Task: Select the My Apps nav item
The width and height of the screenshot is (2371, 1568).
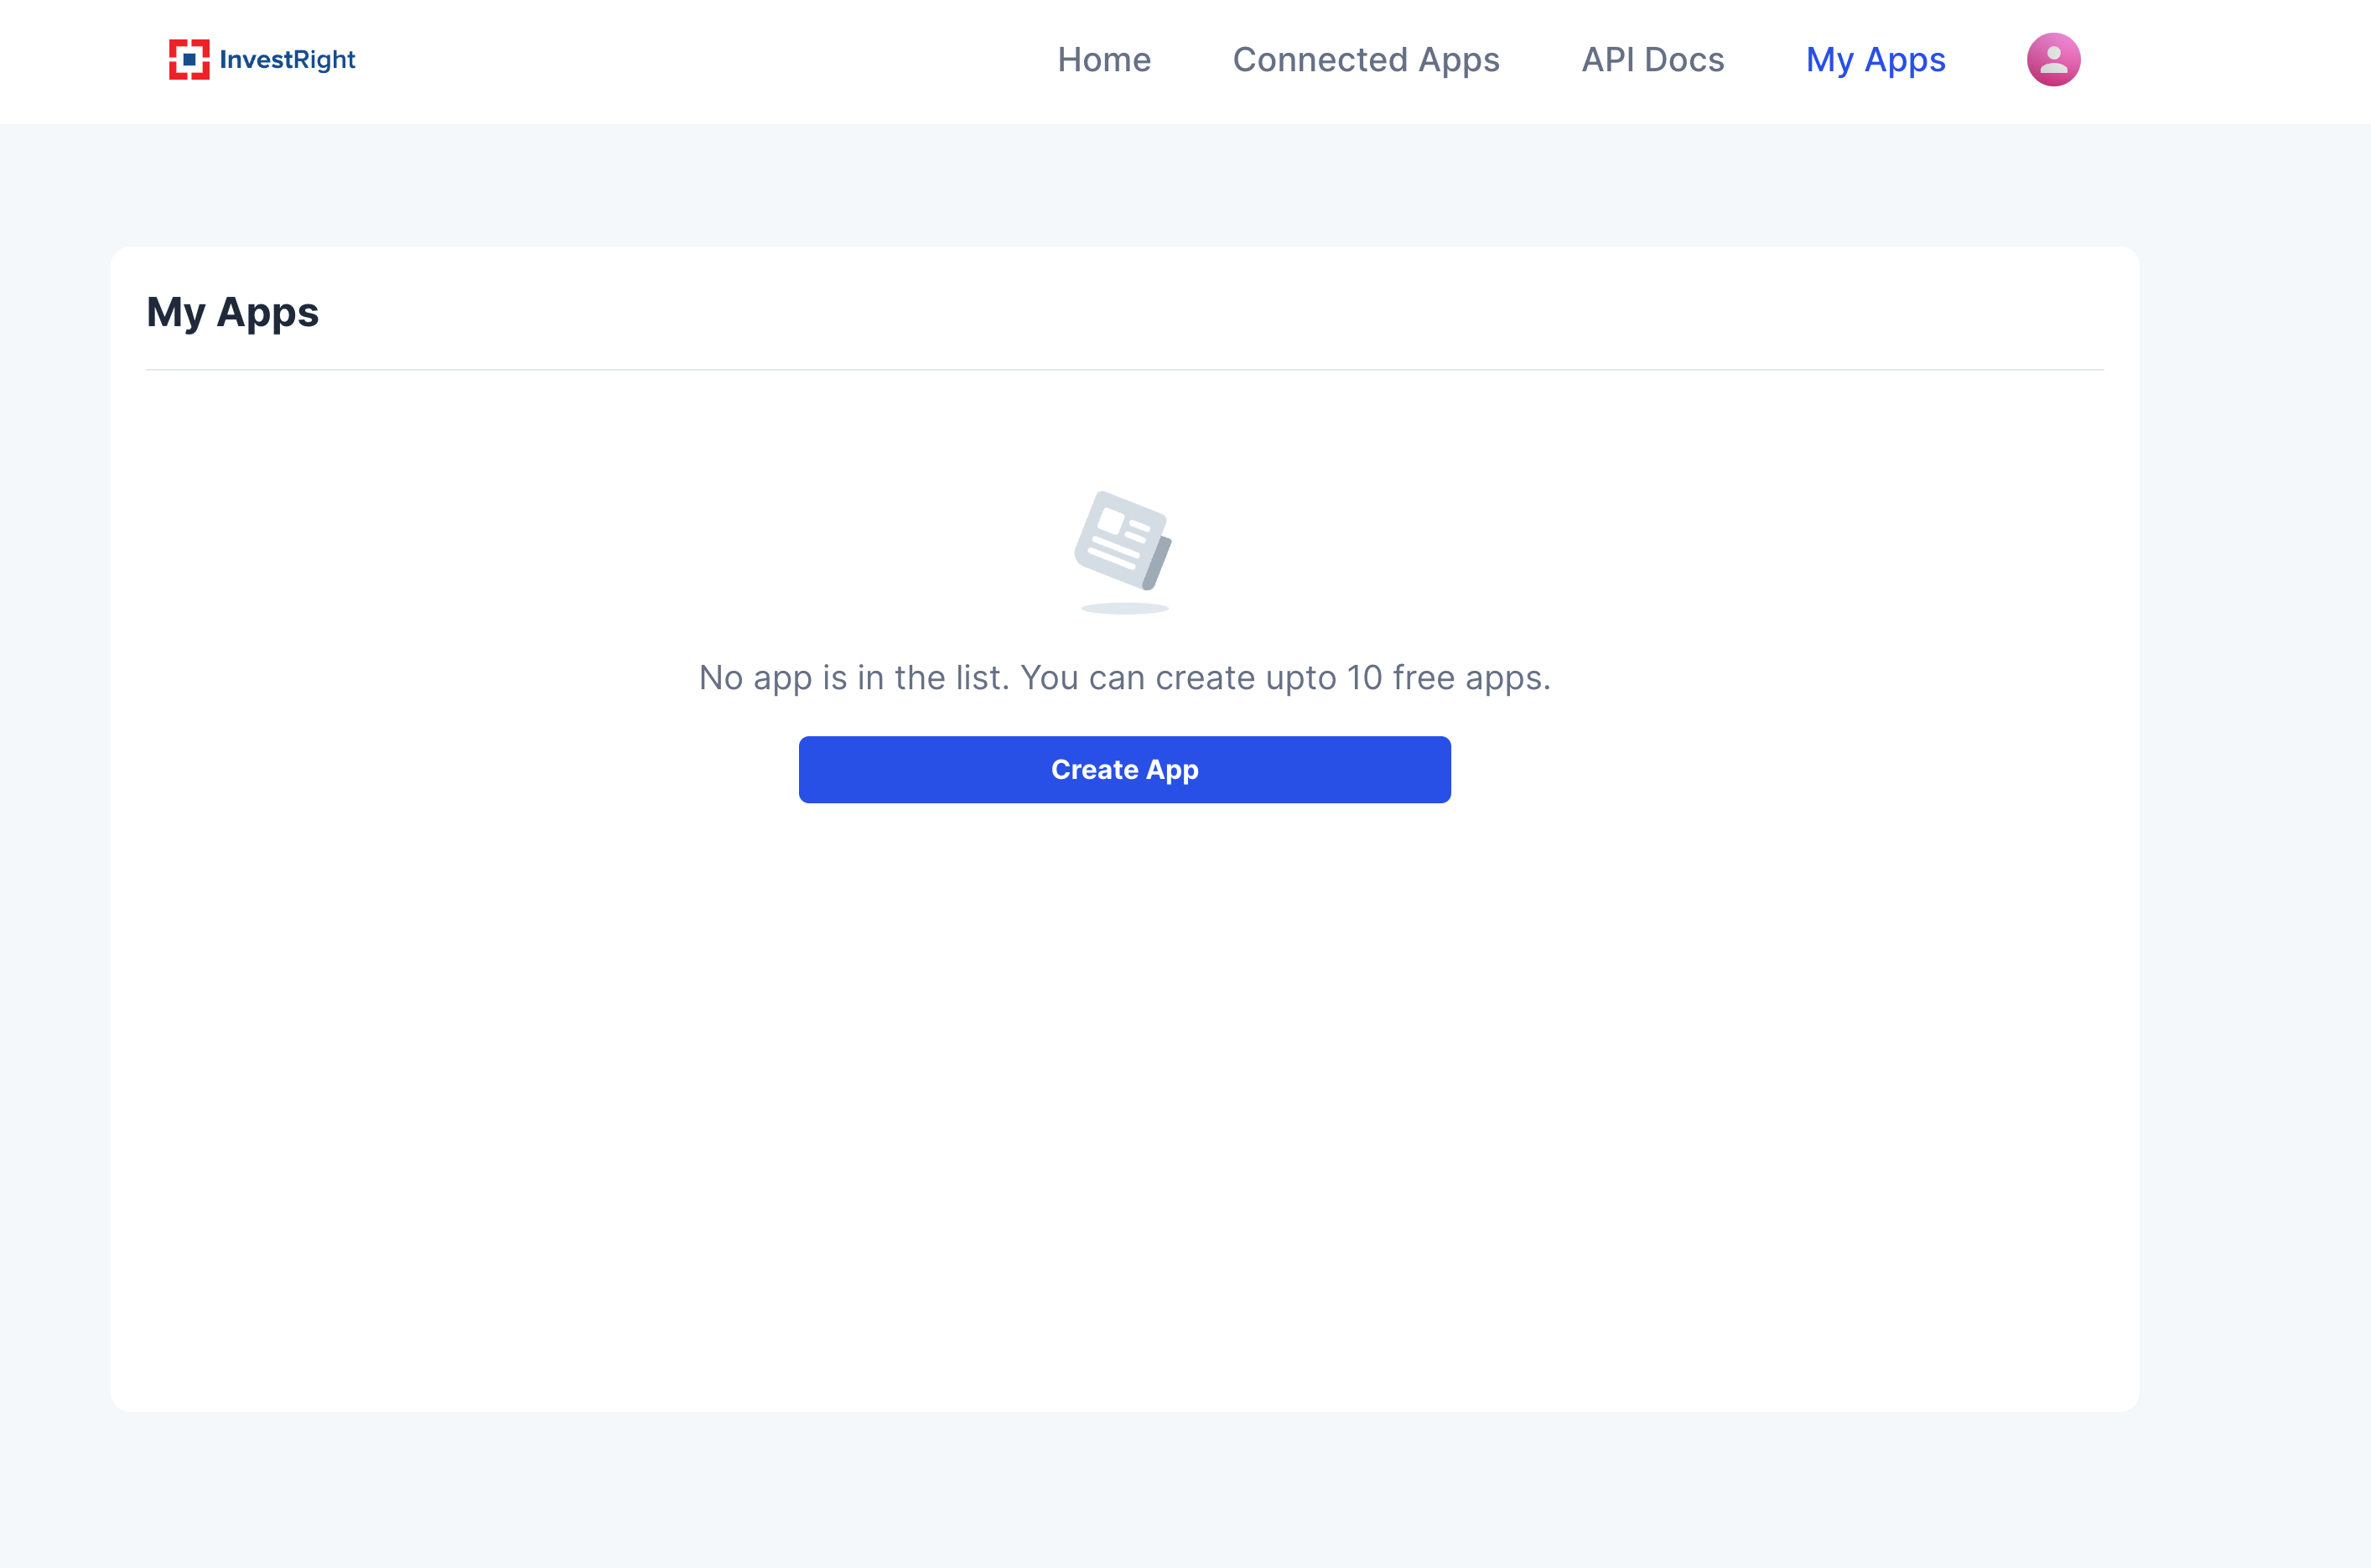Action: 1876,60
